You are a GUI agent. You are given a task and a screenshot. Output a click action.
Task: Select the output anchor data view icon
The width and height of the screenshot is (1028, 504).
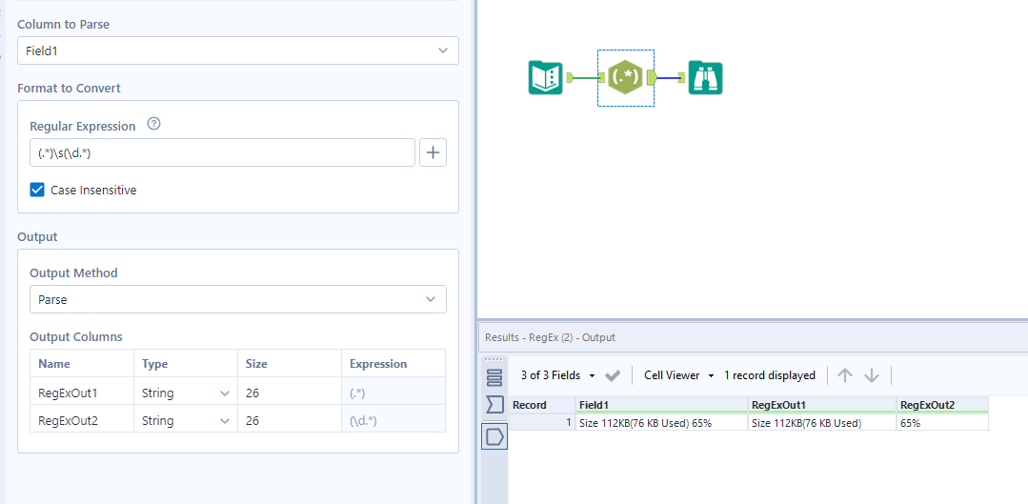[494, 436]
